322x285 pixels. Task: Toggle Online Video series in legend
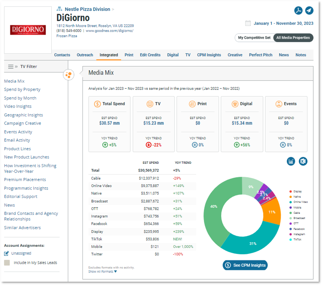click(299, 202)
